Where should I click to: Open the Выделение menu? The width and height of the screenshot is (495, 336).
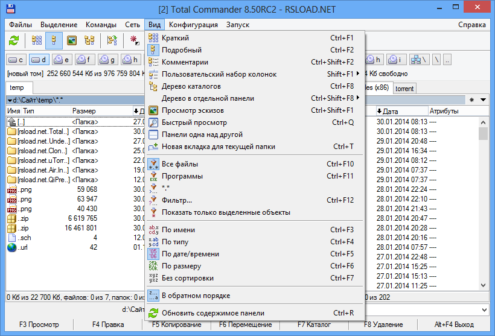(x=59, y=25)
